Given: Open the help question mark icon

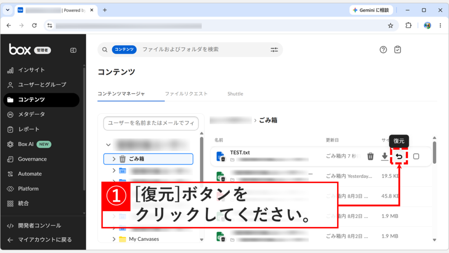Looking at the screenshot, I should [x=383, y=50].
